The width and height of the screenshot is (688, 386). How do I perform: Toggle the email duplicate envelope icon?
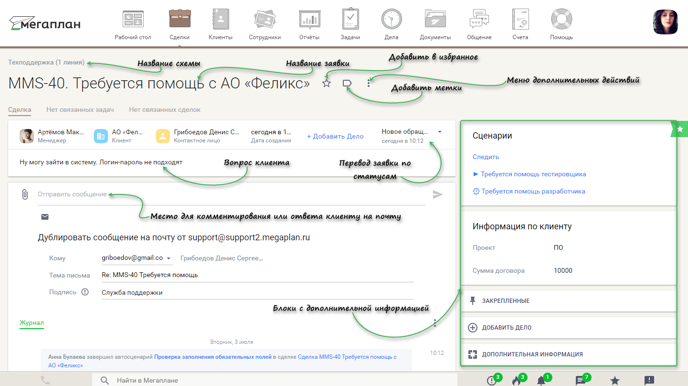tap(45, 217)
